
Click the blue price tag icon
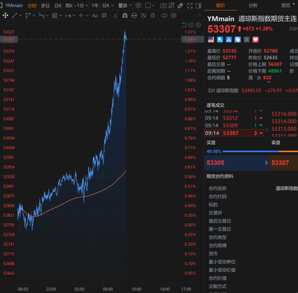click(238, 40)
